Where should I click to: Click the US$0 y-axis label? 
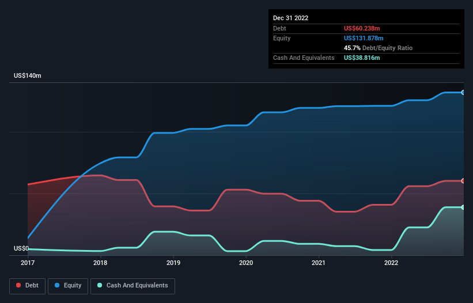tap(21, 248)
